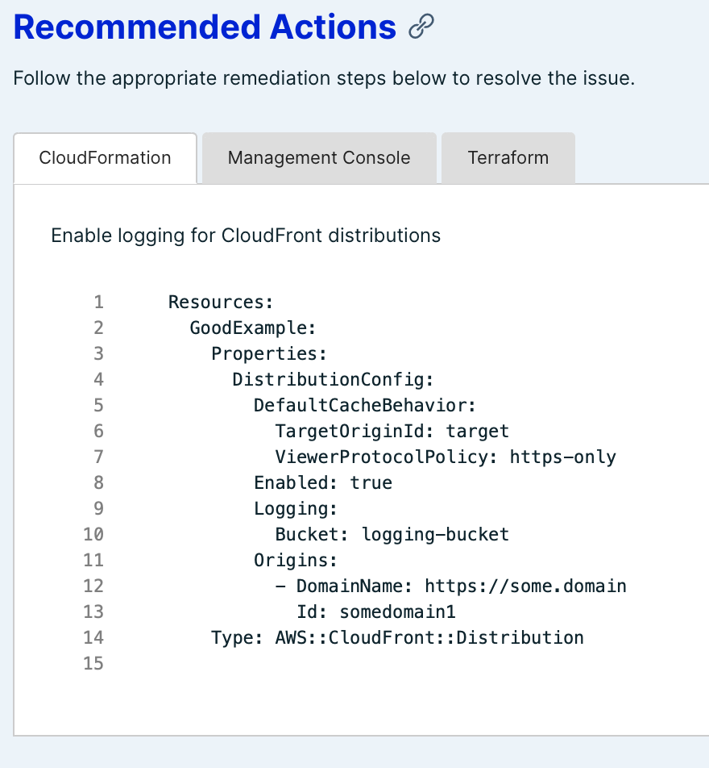Select the GoodExample resource name
The width and height of the screenshot is (709, 768).
238,328
